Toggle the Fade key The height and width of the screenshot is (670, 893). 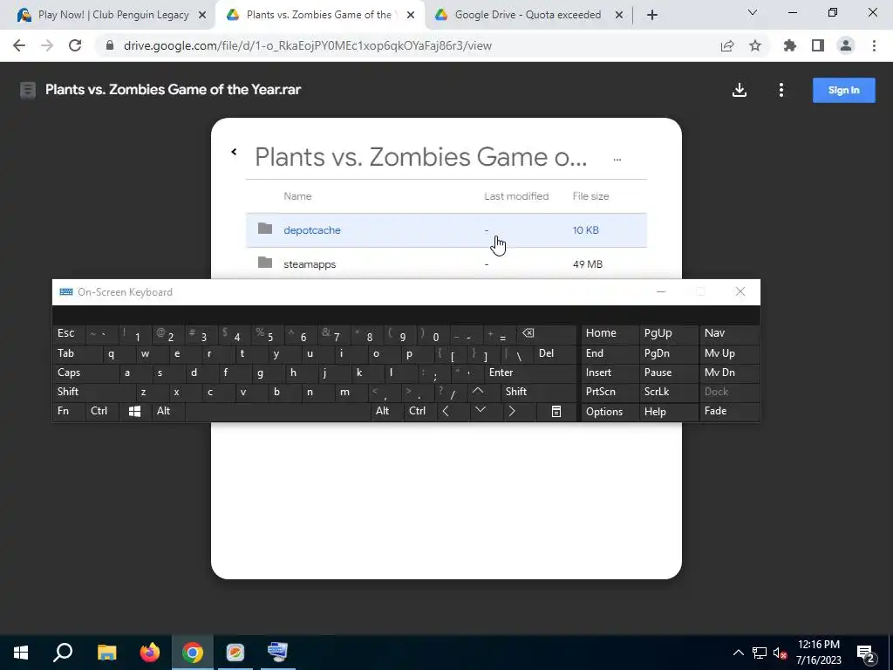pos(730,412)
